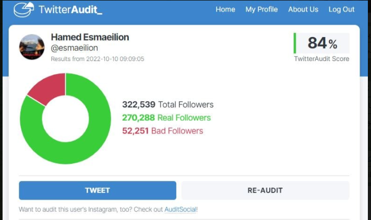
Task: Click the 84% audit score box
Action: [x=322, y=43]
